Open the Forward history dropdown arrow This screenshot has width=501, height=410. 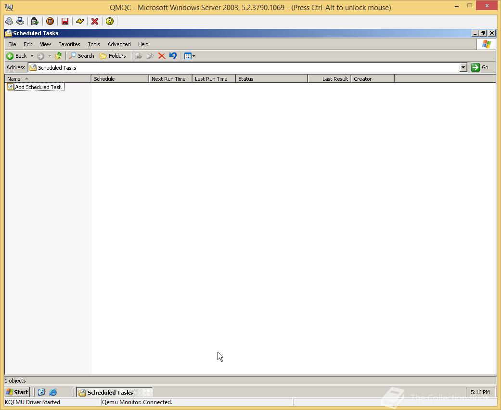[50, 56]
